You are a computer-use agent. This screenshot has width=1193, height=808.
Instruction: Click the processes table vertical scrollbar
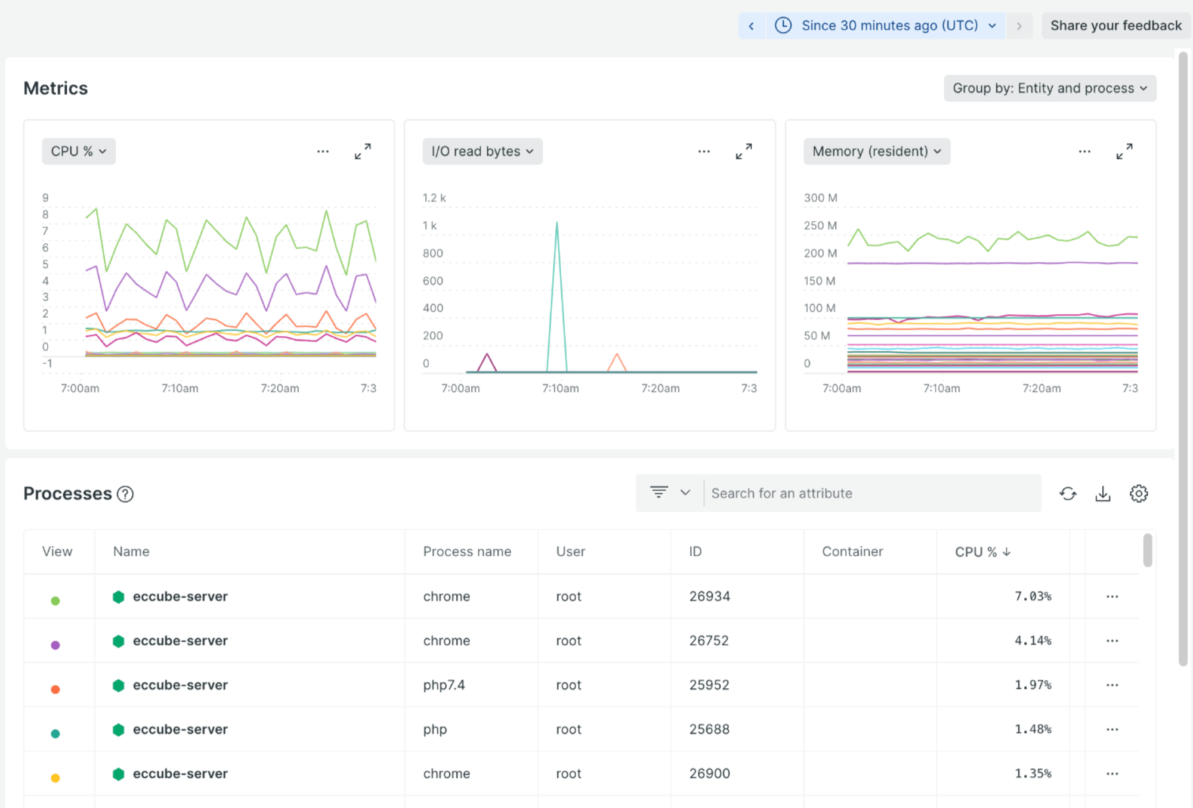(x=1148, y=550)
